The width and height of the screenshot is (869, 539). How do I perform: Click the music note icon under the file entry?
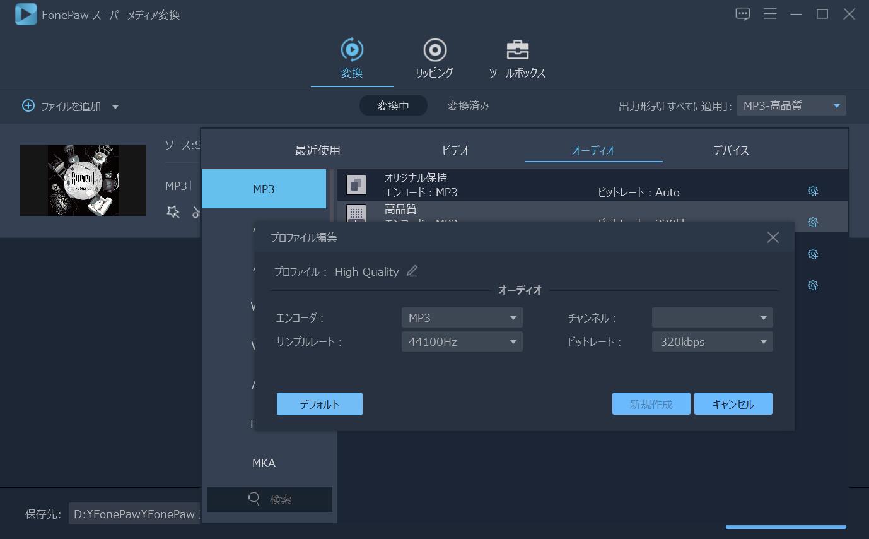194,212
